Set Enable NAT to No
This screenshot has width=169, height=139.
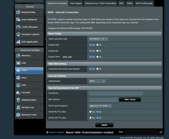98,51
